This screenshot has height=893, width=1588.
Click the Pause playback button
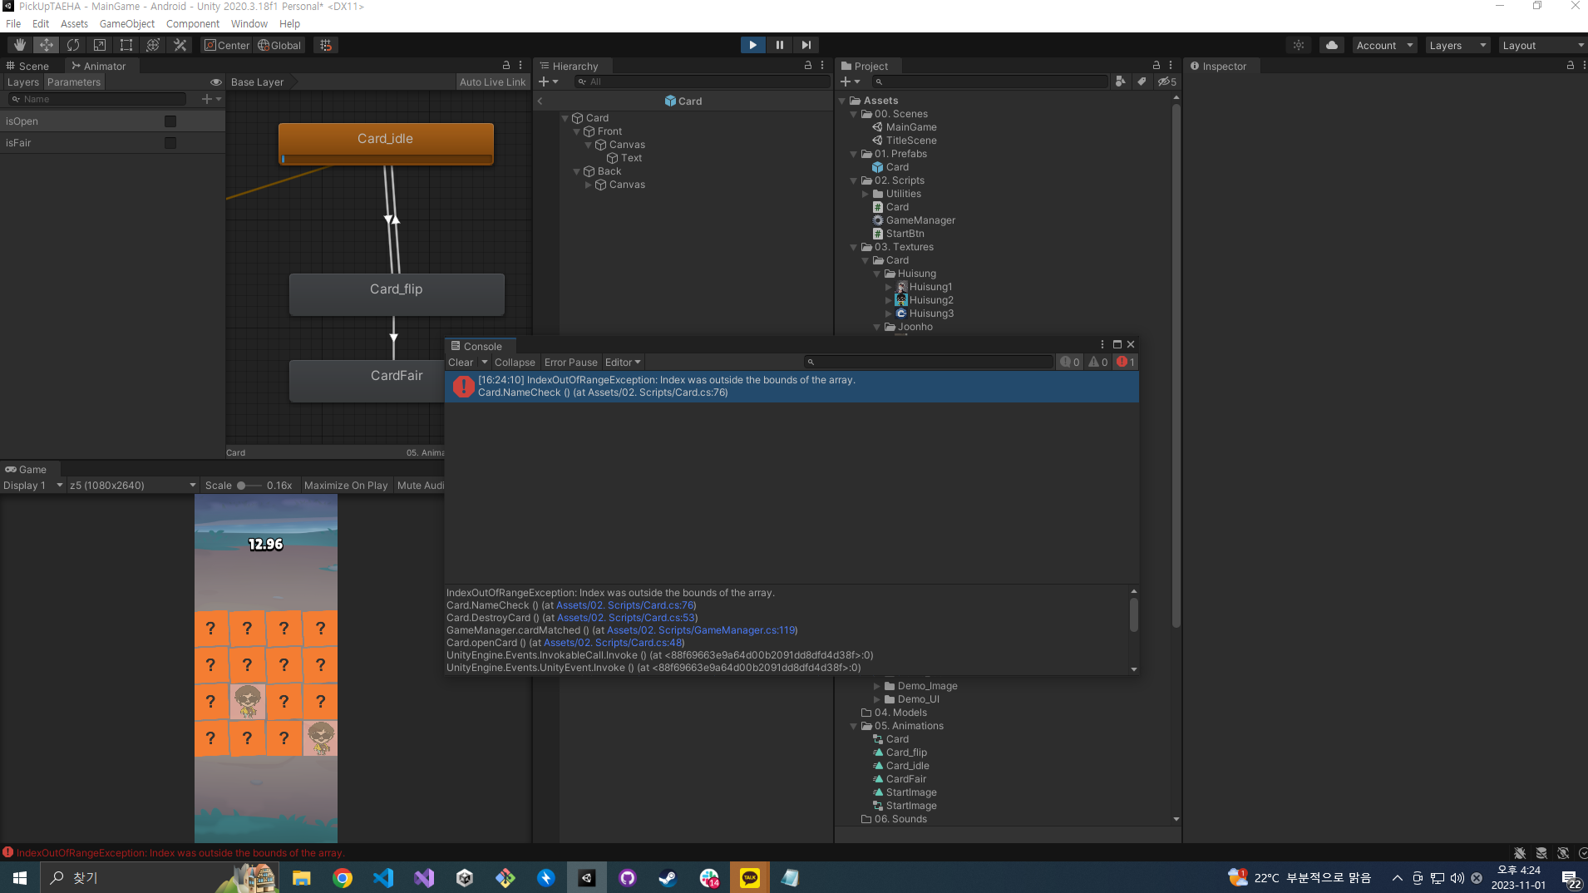pyautogui.click(x=779, y=45)
